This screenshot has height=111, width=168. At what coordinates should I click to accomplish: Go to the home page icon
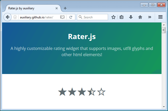point(140,17)
